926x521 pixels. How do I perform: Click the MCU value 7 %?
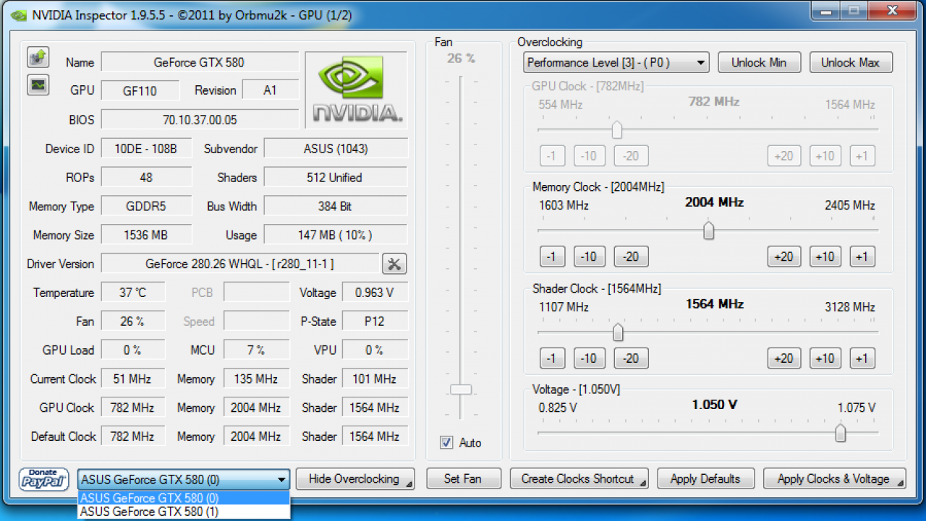click(257, 350)
